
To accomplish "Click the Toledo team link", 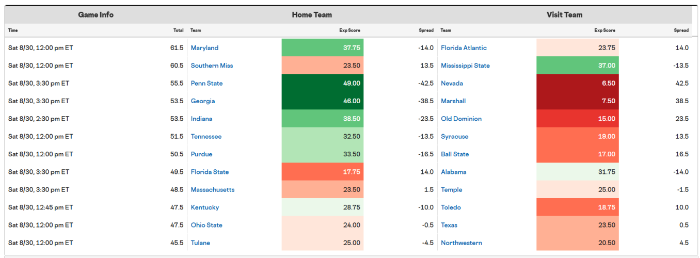I will coord(451,207).
